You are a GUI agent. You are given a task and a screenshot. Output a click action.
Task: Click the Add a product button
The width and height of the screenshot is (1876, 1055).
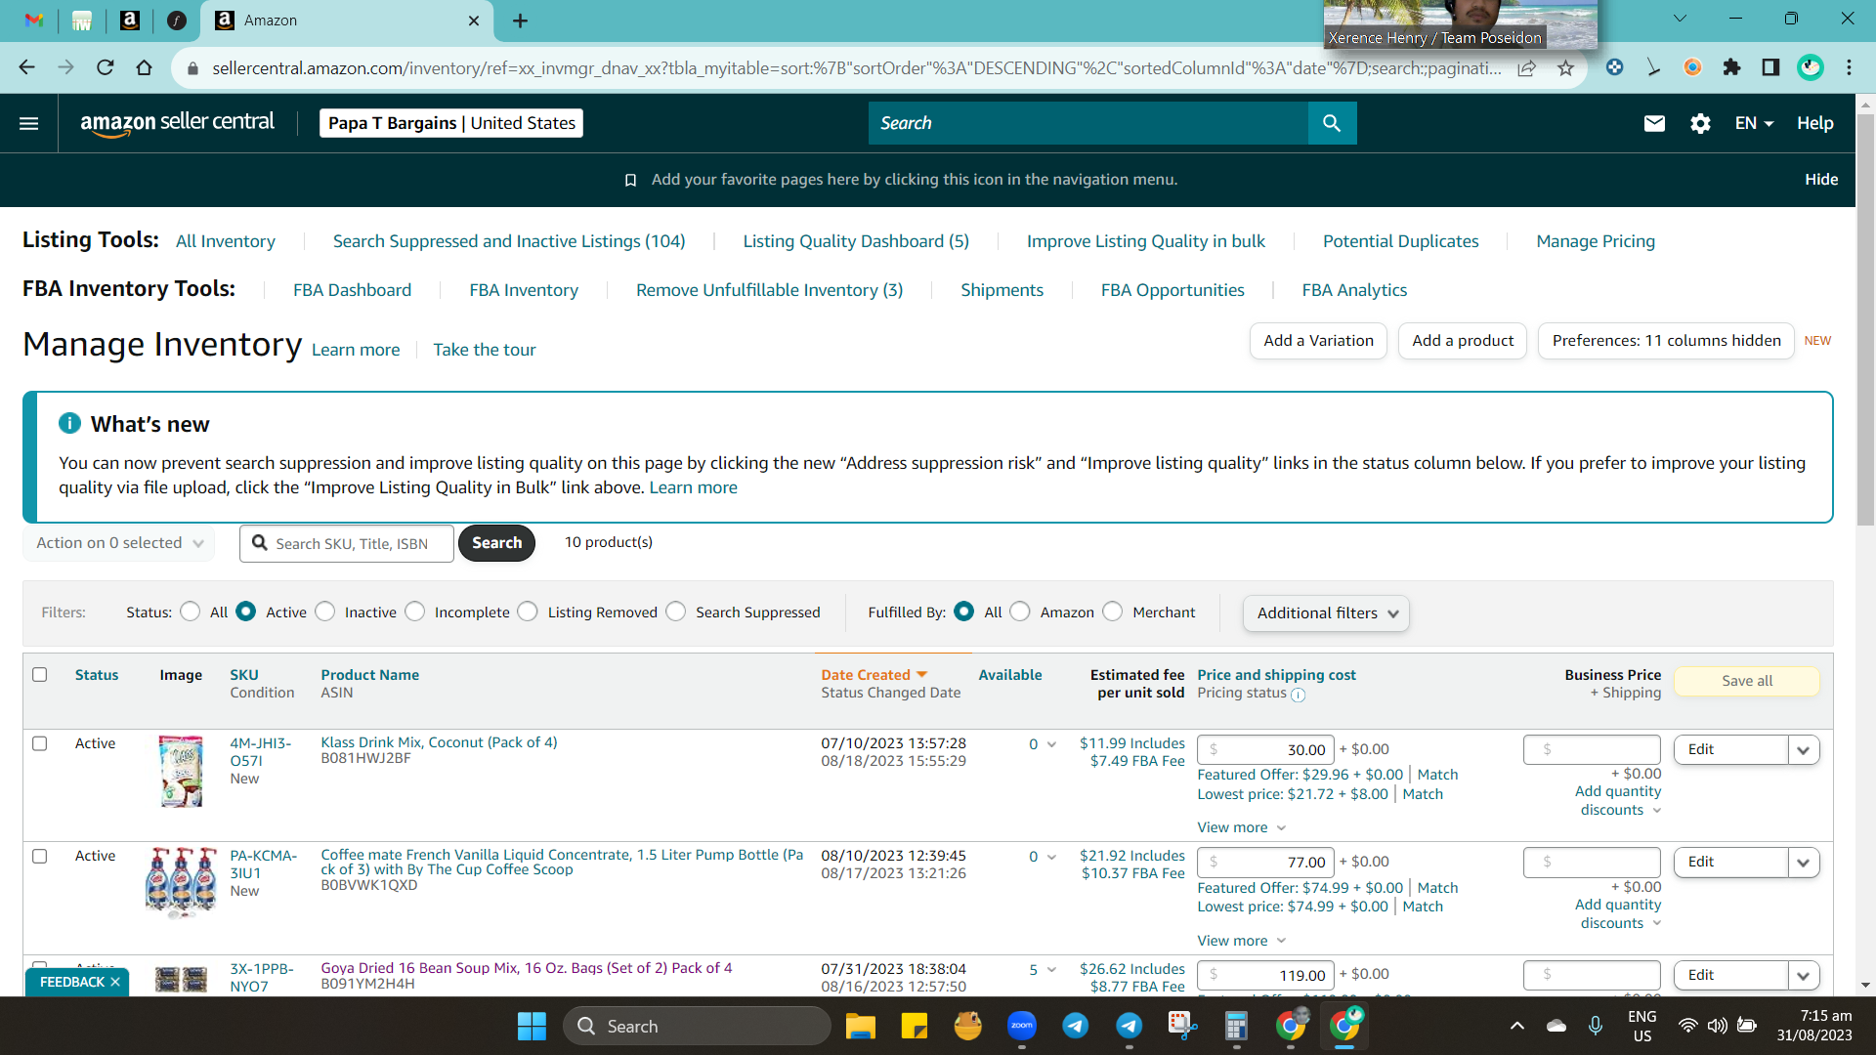click(1463, 341)
